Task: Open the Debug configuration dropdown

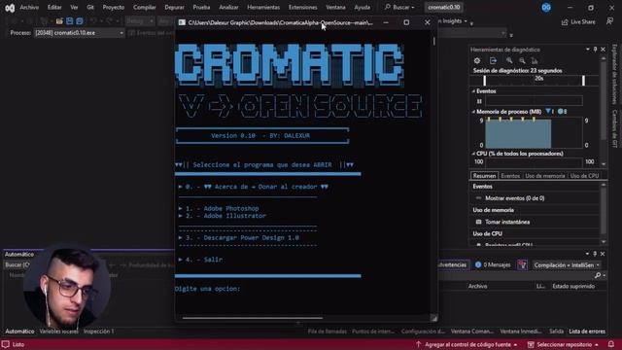Action: (140, 21)
